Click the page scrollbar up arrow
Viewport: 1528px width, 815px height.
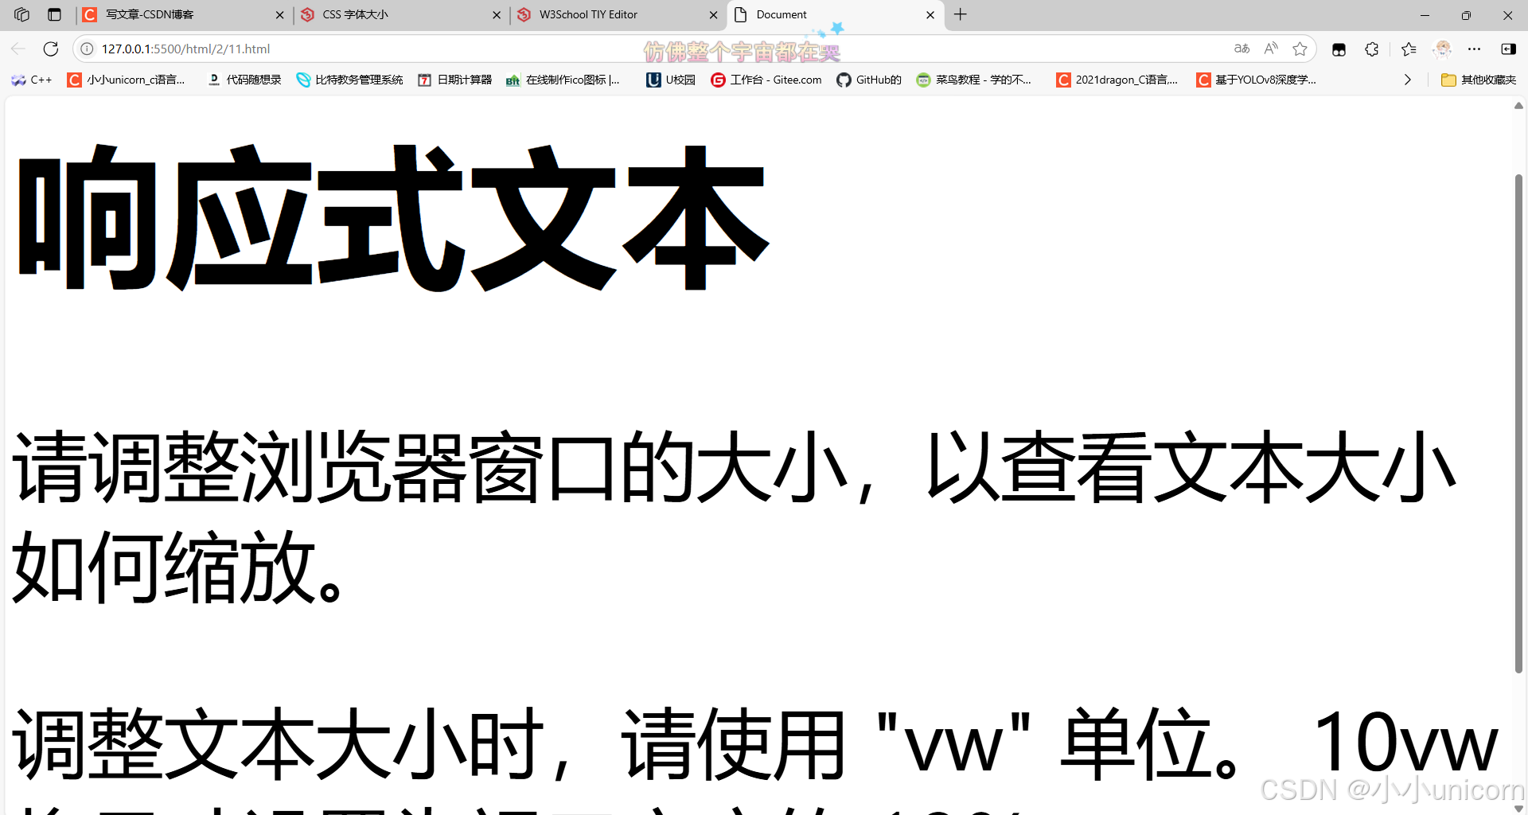[1518, 106]
